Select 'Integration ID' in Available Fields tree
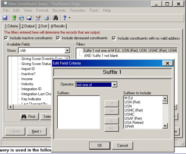186x154 pixels. coord(31,89)
